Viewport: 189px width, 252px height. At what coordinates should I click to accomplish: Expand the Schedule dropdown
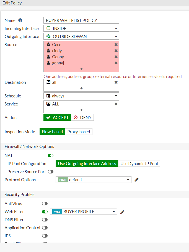(81, 96)
